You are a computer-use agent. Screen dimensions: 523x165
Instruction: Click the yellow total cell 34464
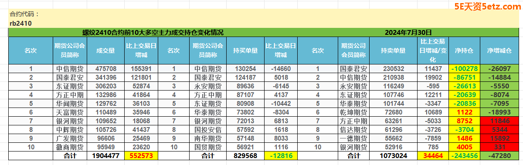pos(433,155)
